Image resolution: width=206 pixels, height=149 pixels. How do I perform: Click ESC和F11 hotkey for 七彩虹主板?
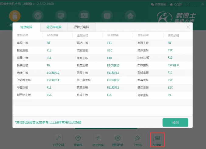click(x=53, y=80)
